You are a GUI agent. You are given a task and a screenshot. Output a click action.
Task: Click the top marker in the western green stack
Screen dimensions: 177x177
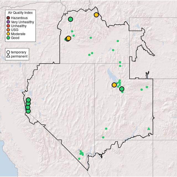(x=28, y=100)
